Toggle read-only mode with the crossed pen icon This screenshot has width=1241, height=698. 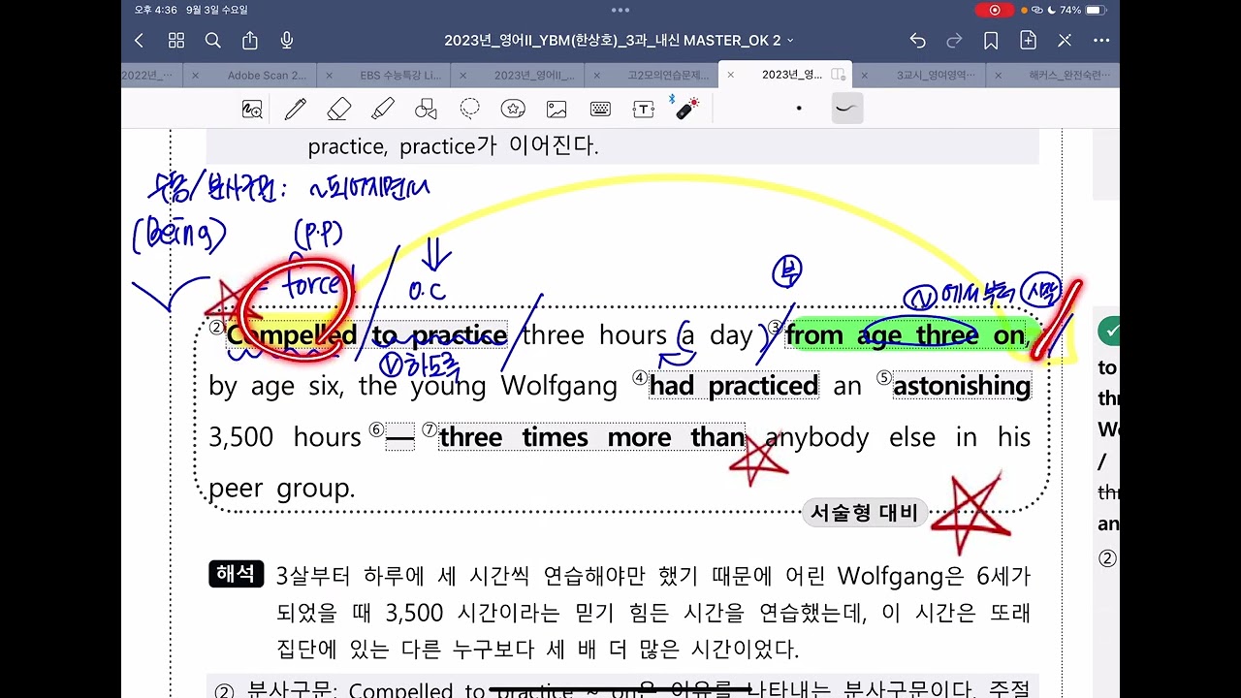click(1065, 40)
